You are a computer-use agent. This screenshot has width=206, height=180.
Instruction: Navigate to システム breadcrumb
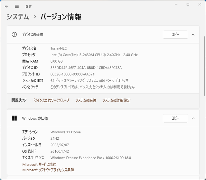point(18,17)
